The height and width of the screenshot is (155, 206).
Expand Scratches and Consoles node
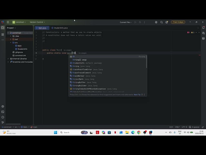click(x=8, y=62)
